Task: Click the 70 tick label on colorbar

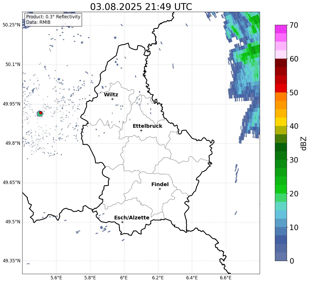Action: (294, 25)
